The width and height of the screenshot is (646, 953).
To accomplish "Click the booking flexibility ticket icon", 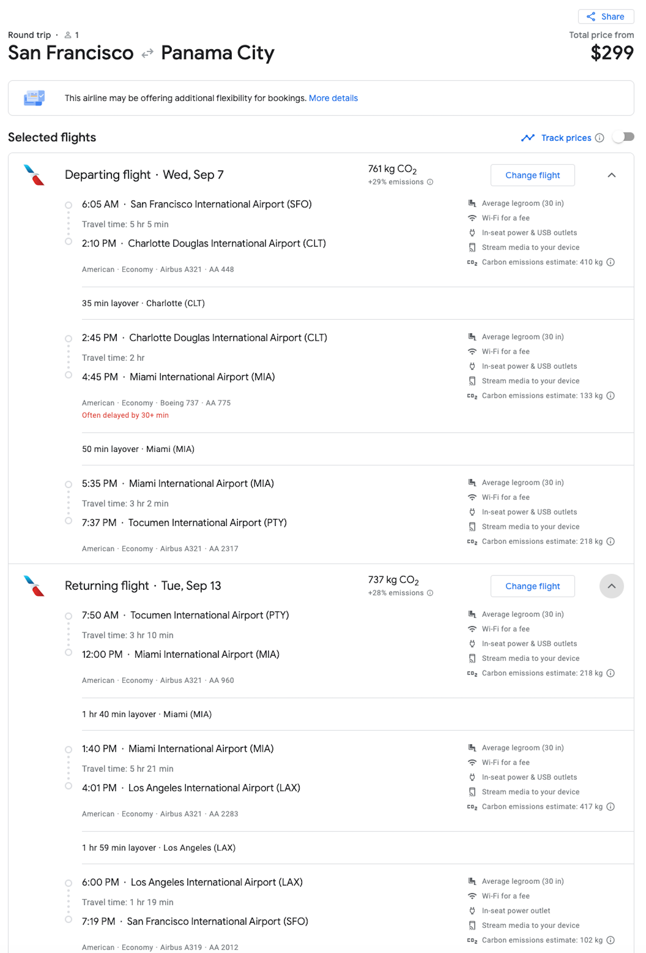I will pyautogui.click(x=34, y=99).
